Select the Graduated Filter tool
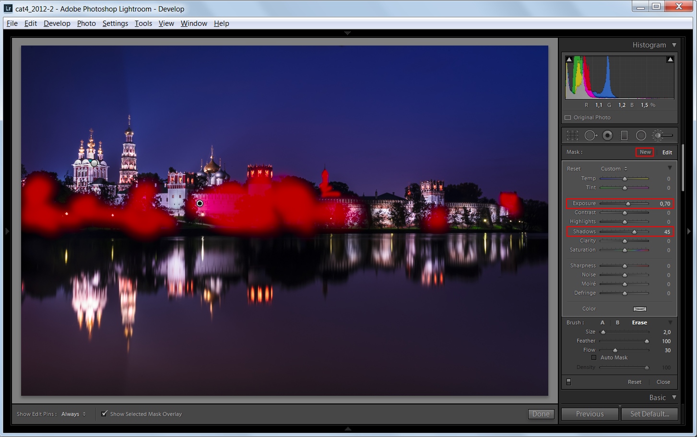The width and height of the screenshot is (697, 437). [624, 136]
